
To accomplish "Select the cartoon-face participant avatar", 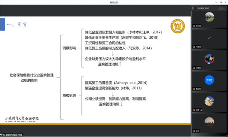I will point(209,59).
